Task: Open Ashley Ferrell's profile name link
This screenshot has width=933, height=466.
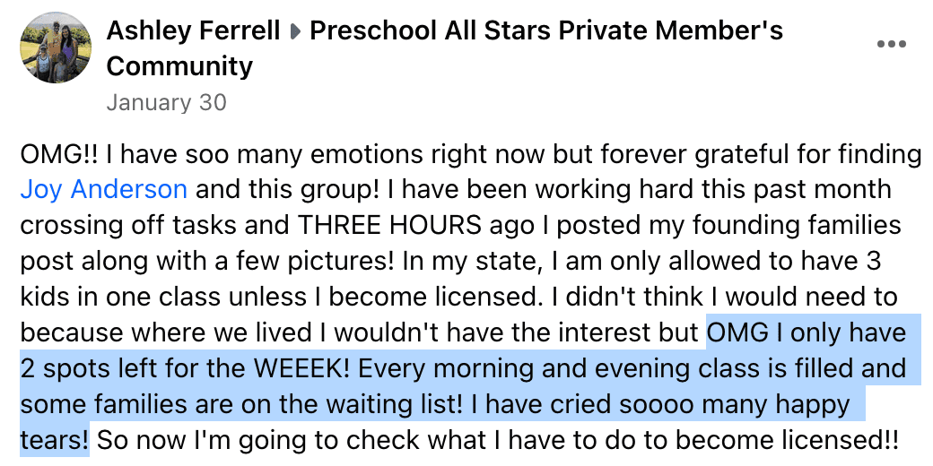Action: [x=193, y=31]
